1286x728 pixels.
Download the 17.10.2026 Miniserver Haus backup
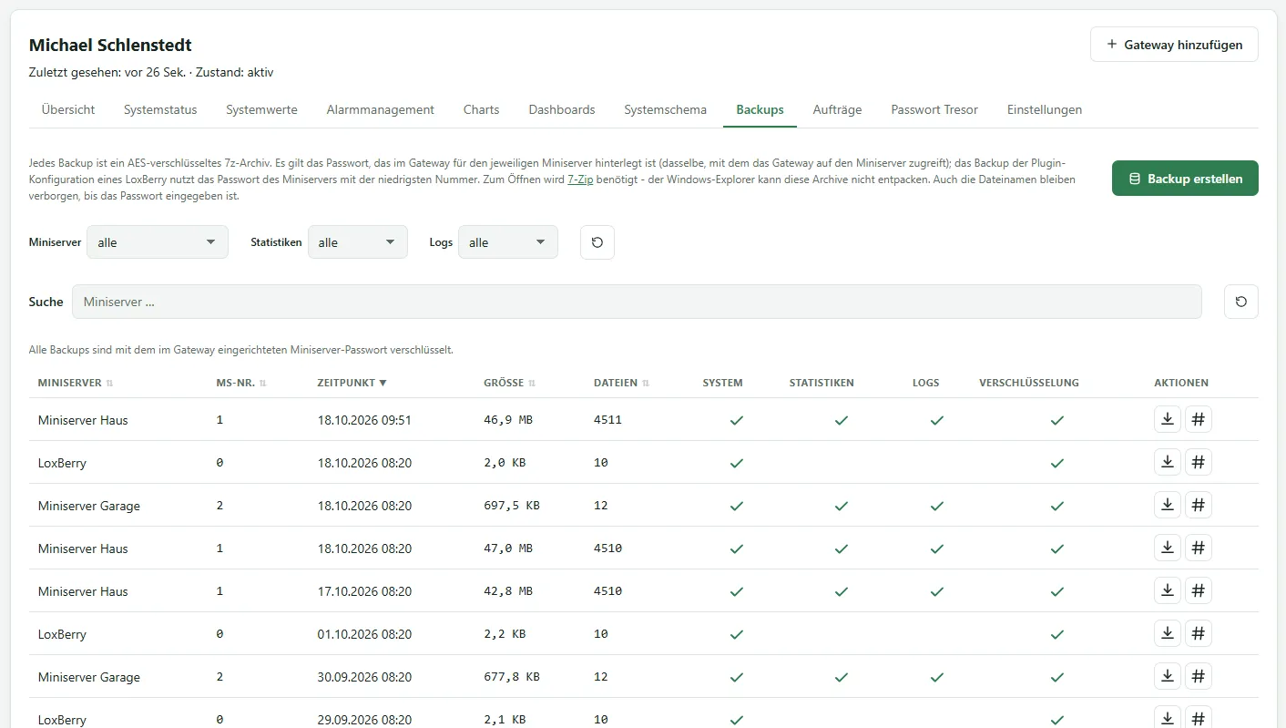(1168, 590)
